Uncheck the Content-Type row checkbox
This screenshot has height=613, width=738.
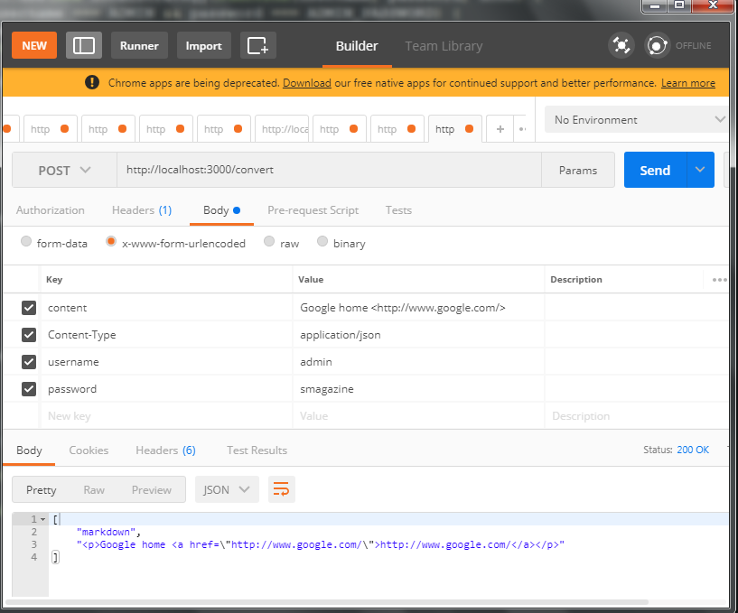click(29, 335)
